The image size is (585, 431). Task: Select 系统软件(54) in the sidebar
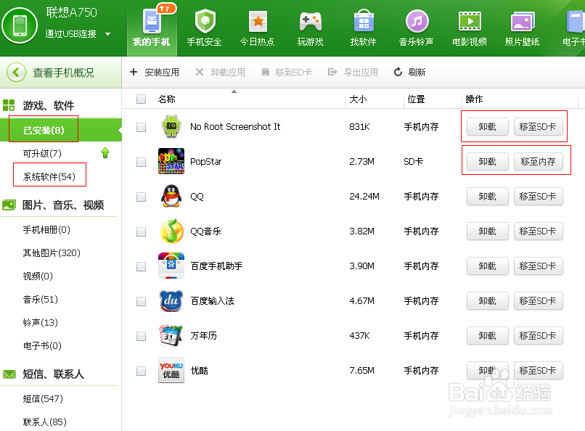click(x=49, y=176)
